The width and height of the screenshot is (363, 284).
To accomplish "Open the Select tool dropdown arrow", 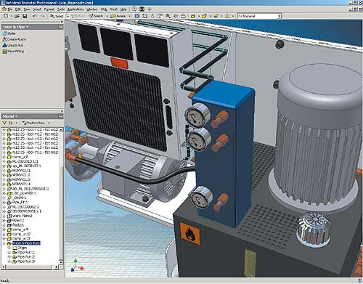I will pyautogui.click(x=68, y=16).
